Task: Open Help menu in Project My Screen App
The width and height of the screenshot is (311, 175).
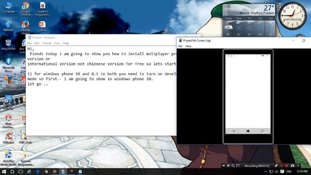Action: pos(189,46)
